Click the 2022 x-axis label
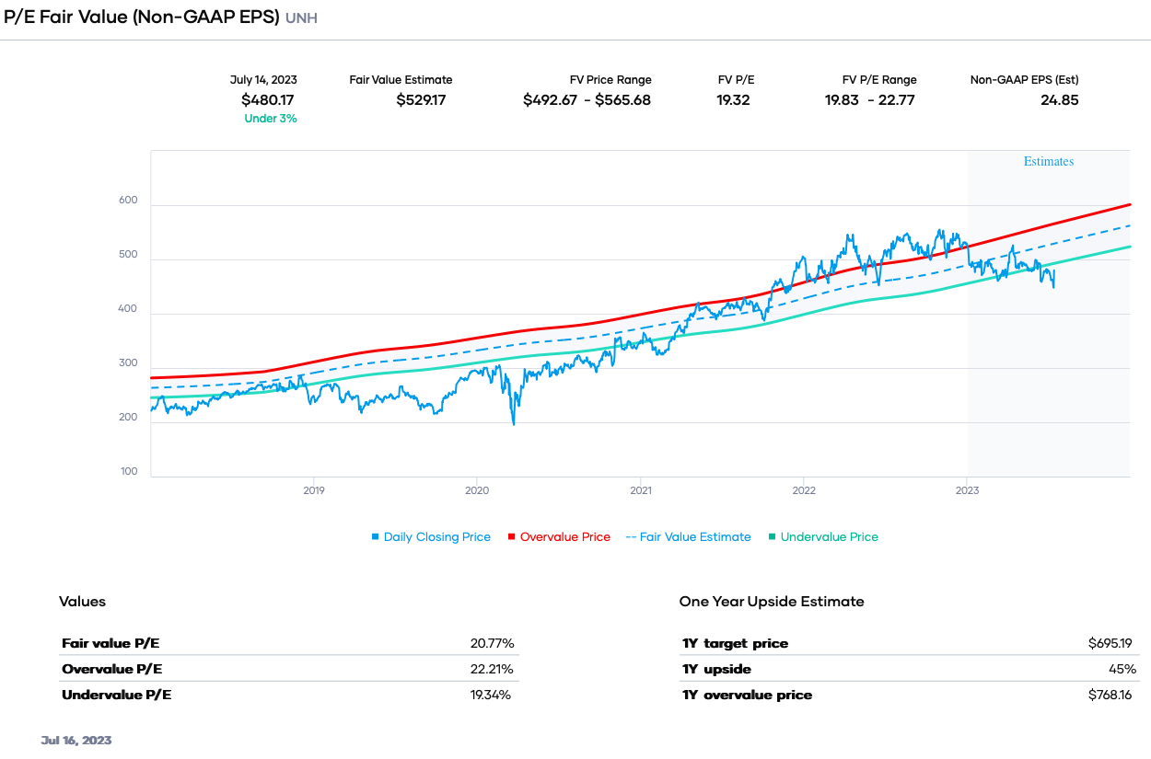The height and width of the screenshot is (759, 1151). click(x=804, y=490)
